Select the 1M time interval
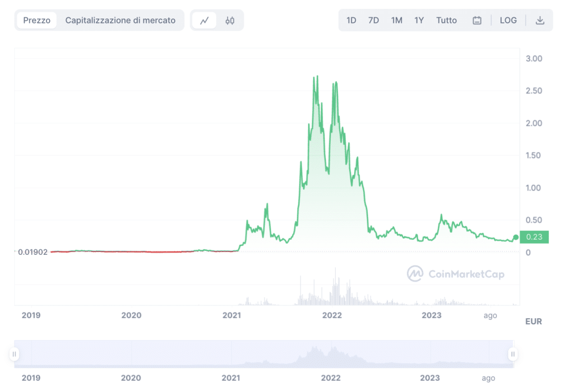 click(x=396, y=20)
